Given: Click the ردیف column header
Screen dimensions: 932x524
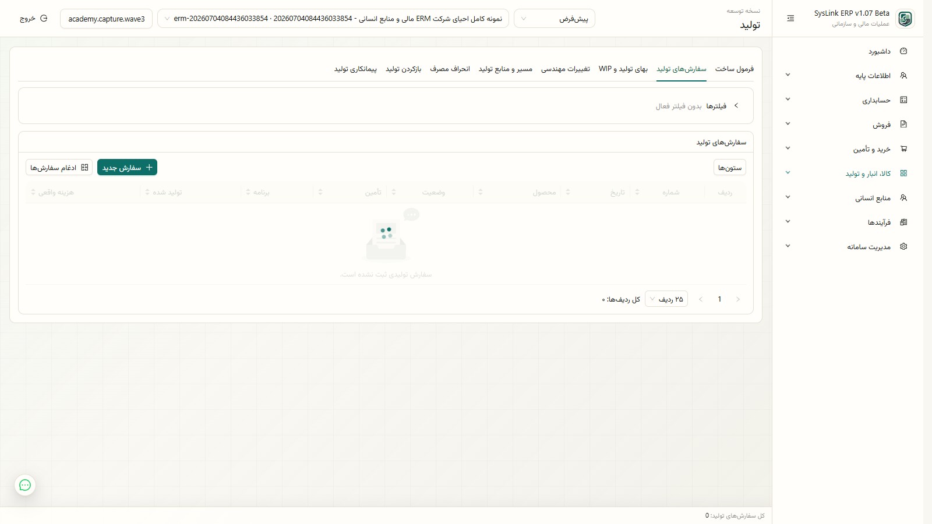Looking at the screenshot, I should pyautogui.click(x=725, y=192).
